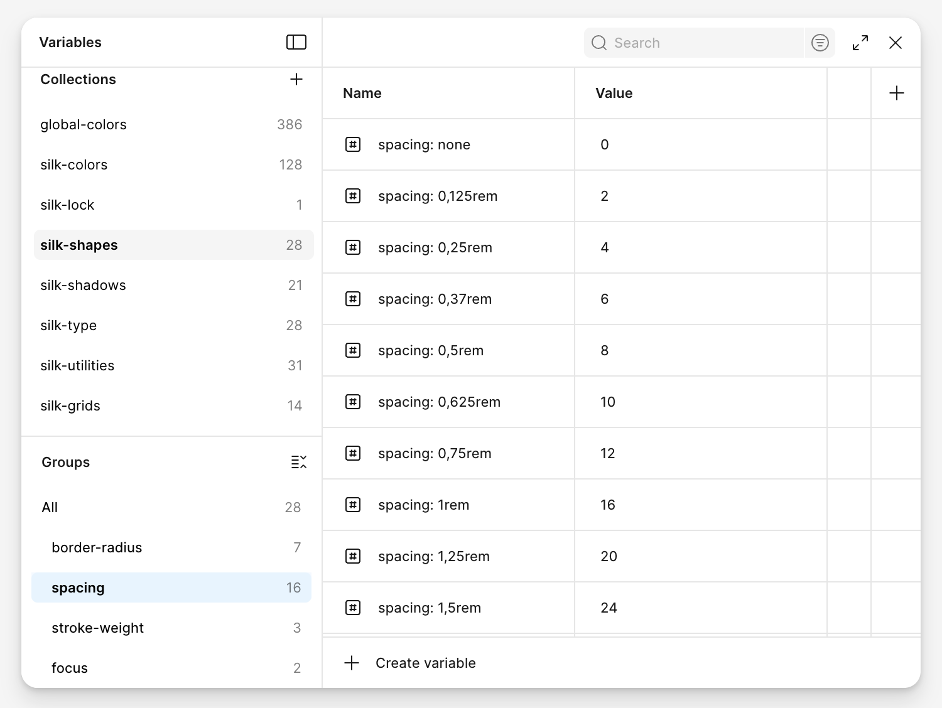Click the number type icon for spacing: none

click(x=353, y=145)
